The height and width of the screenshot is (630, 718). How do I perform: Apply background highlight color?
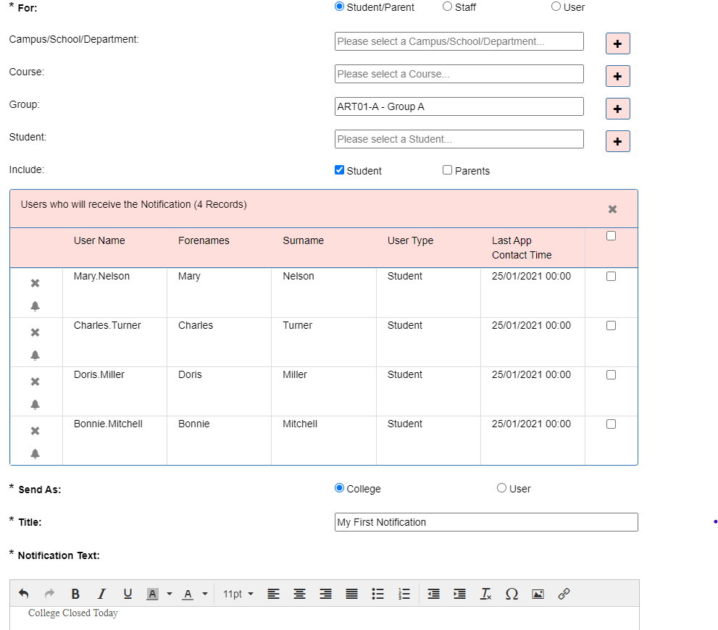click(x=152, y=594)
